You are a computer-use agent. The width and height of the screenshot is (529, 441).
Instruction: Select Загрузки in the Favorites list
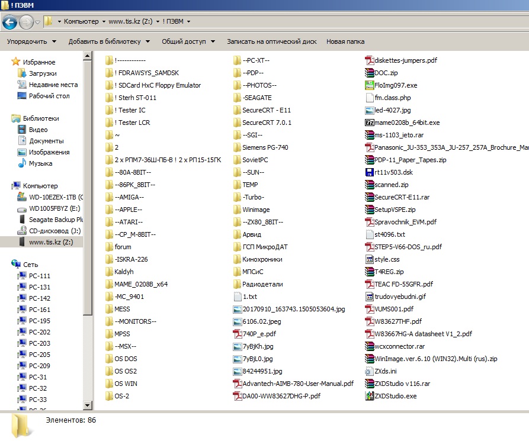point(43,73)
